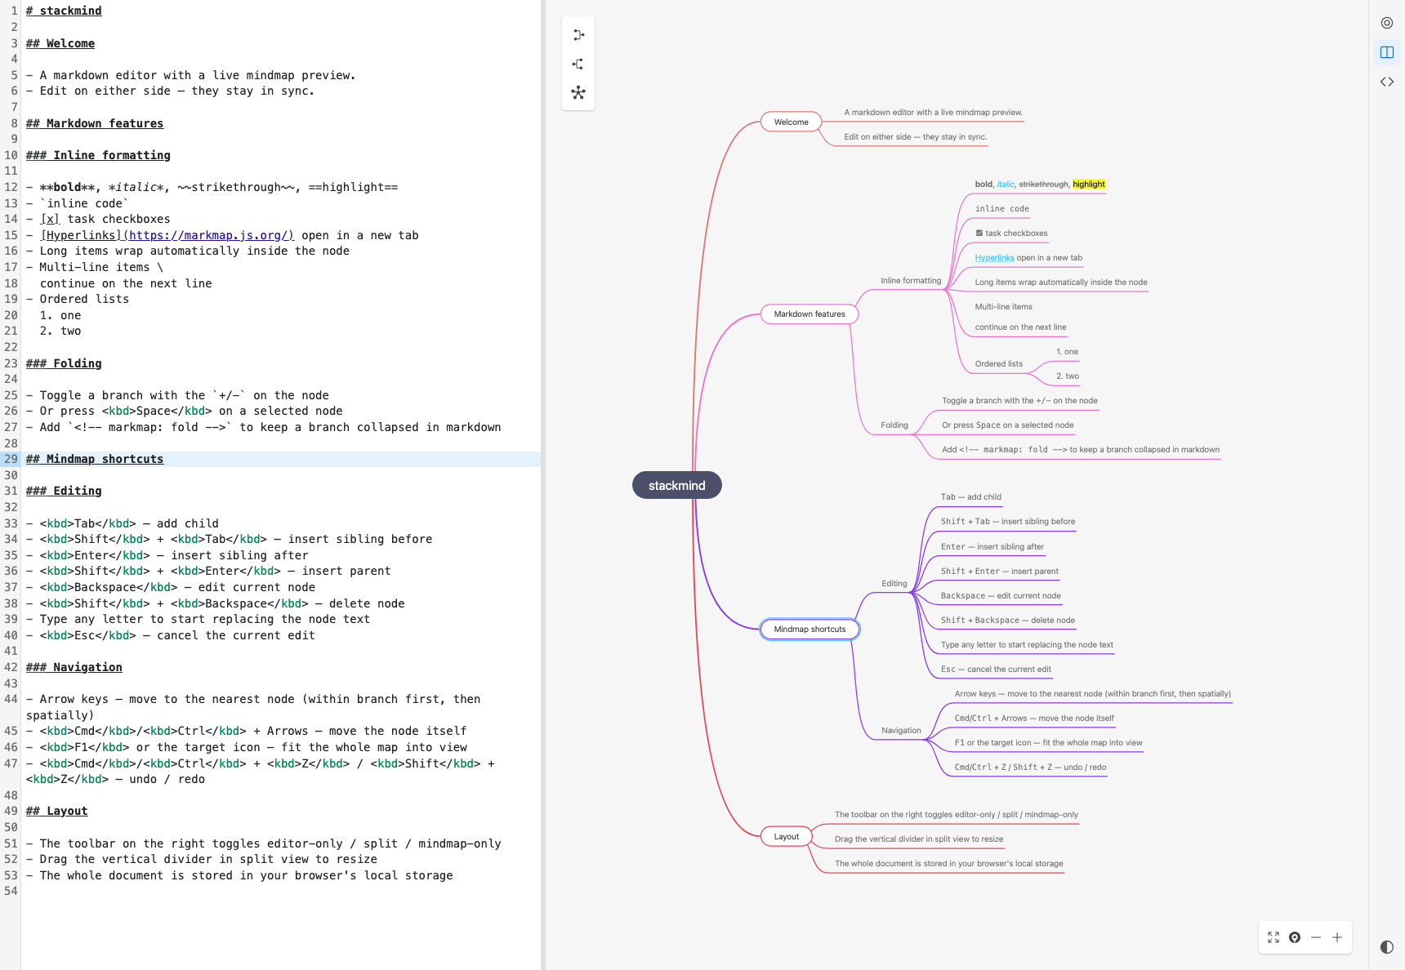The height and width of the screenshot is (970, 1405).
Task: Click 'Type any letter to start replacing' node
Action: pyautogui.click(x=1027, y=645)
